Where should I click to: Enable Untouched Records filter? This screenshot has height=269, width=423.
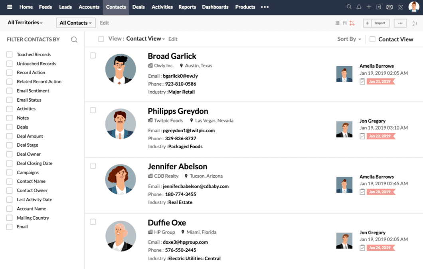(10, 64)
